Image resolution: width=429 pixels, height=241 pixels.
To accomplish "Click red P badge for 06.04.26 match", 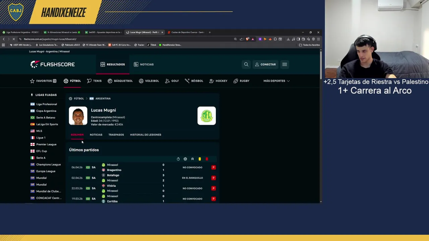I will point(213,167).
